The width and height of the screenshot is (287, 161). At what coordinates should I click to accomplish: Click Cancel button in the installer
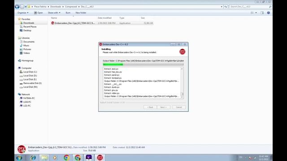click(179, 107)
